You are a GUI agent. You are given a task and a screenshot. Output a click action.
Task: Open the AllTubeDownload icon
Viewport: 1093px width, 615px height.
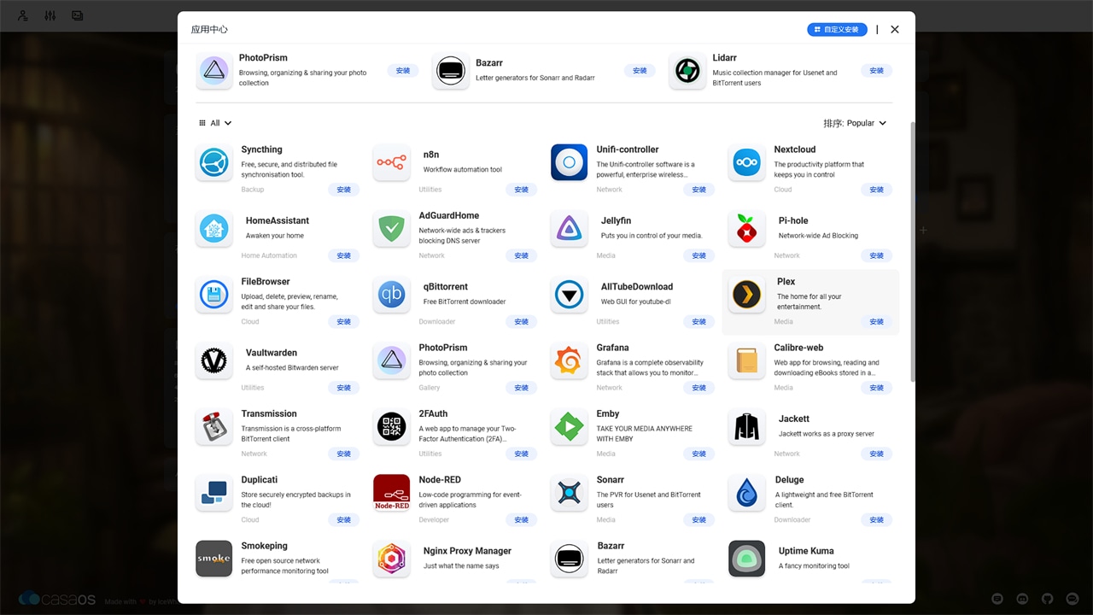[x=569, y=295]
